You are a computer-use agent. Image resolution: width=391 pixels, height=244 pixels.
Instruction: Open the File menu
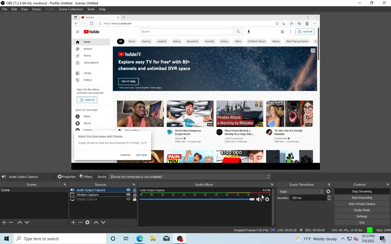click(5, 9)
